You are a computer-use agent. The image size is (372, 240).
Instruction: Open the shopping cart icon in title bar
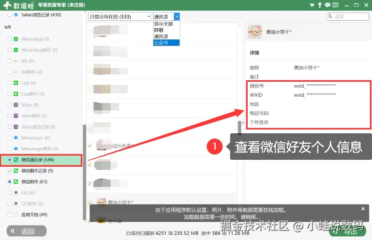point(312,5)
